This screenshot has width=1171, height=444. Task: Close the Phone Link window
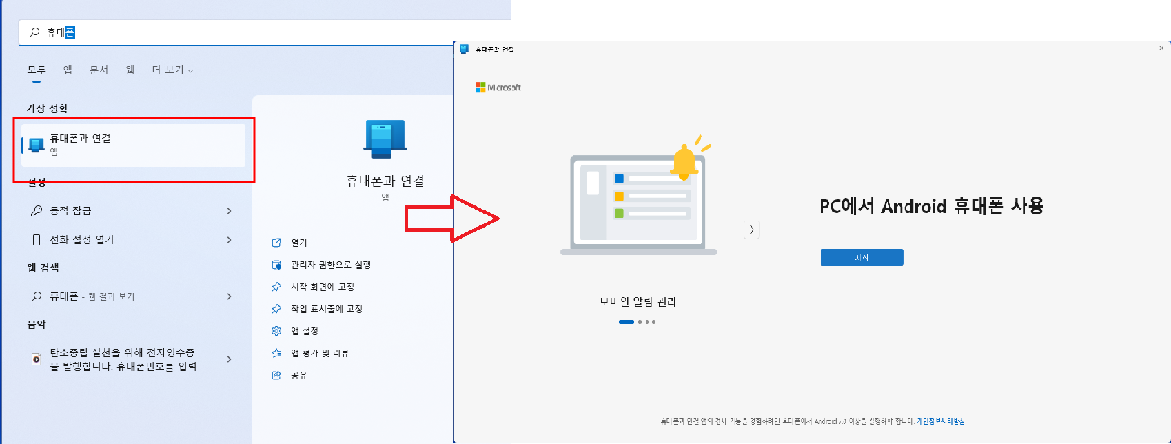pos(1161,48)
